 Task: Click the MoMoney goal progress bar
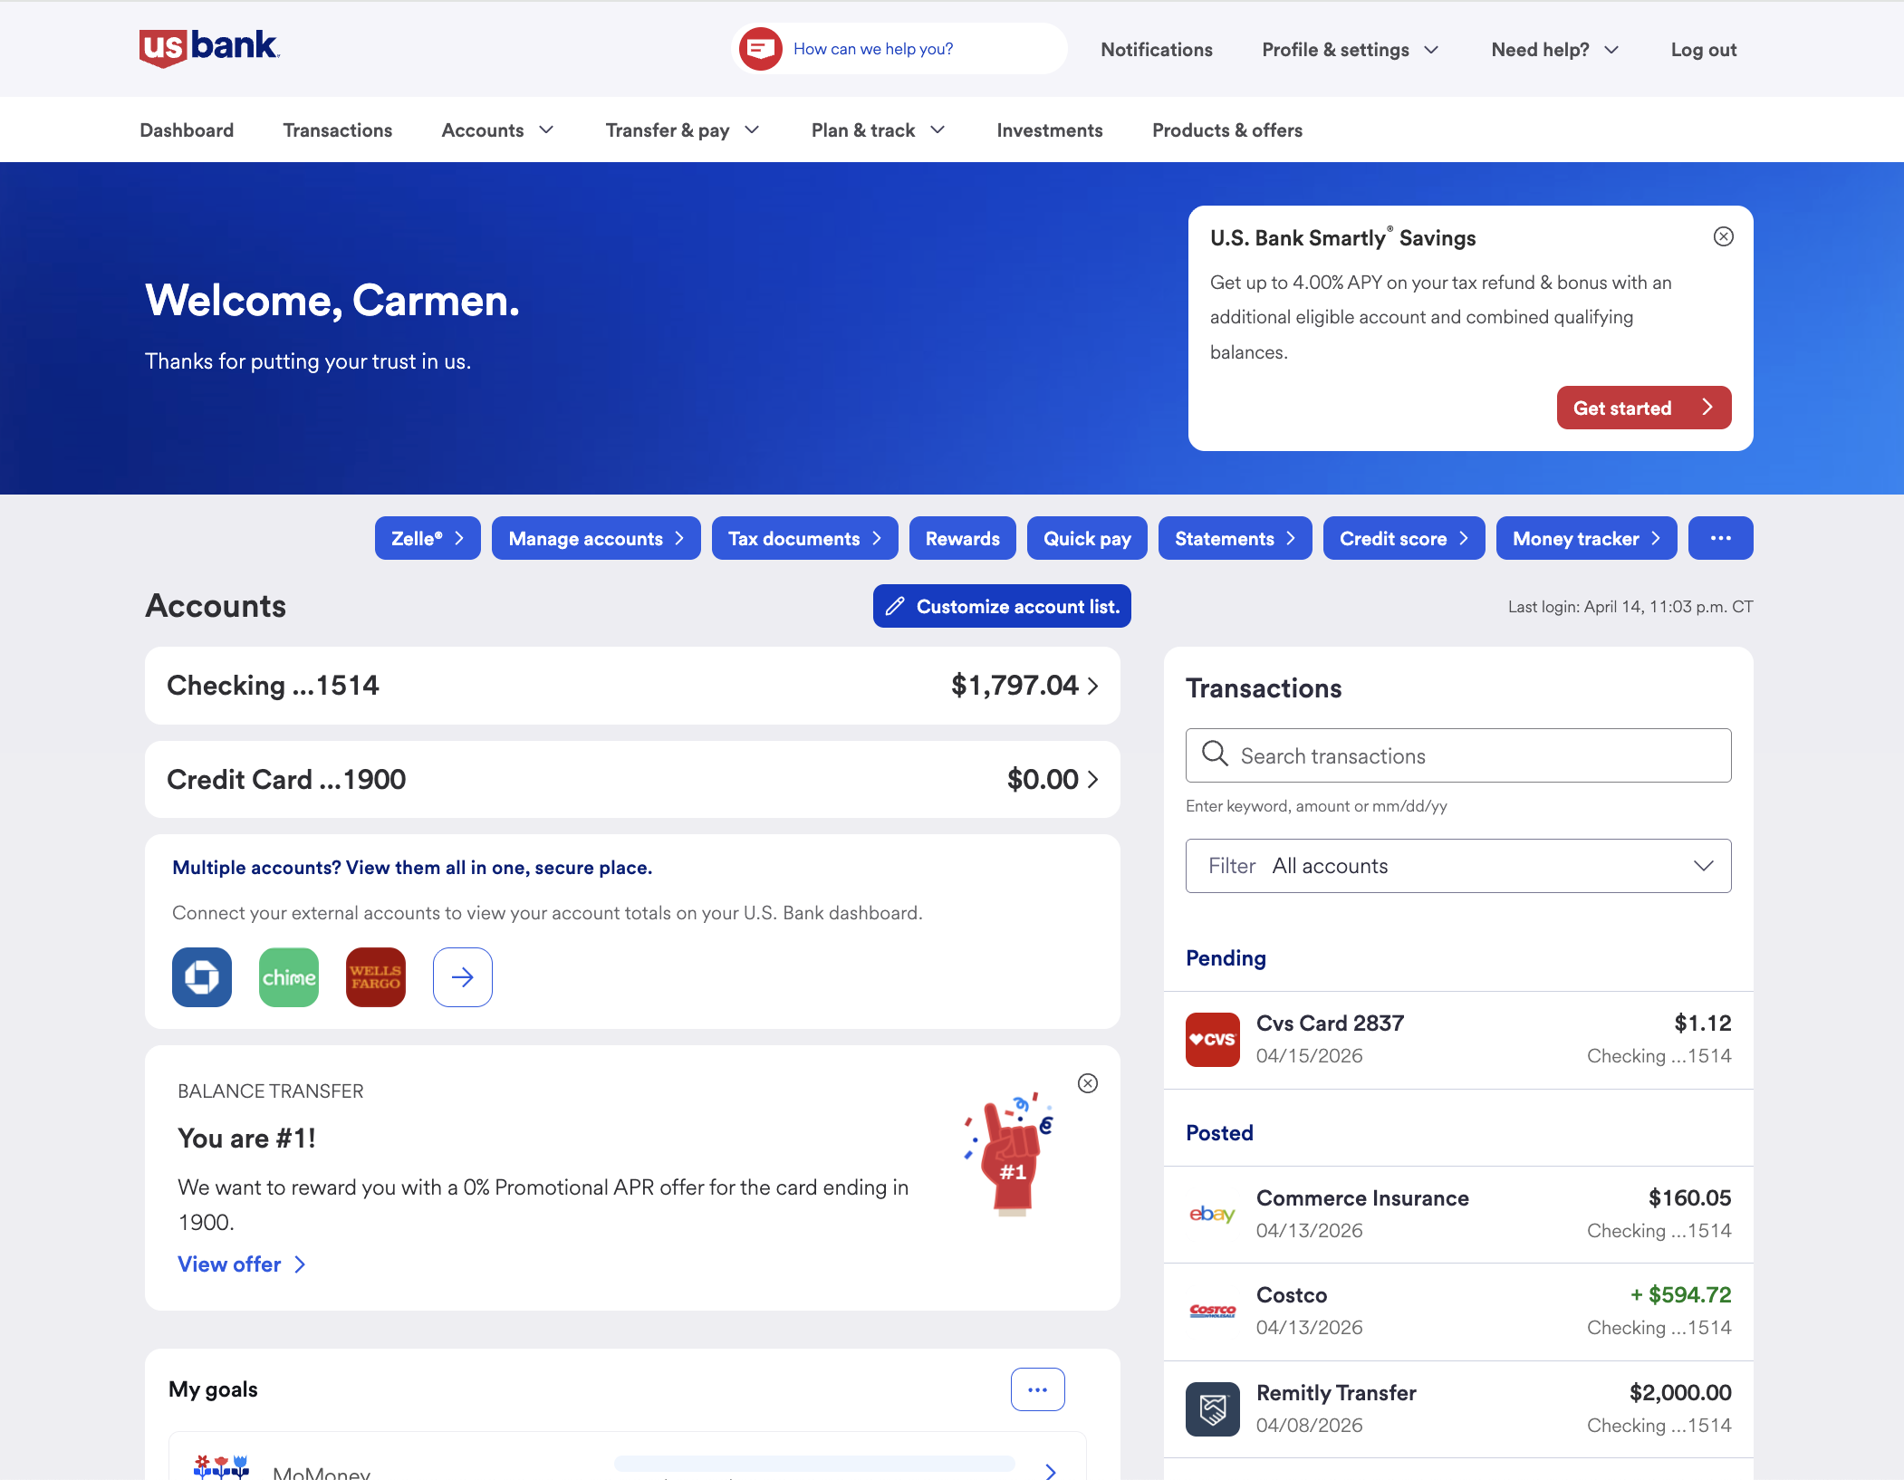(x=813, y=1464)
